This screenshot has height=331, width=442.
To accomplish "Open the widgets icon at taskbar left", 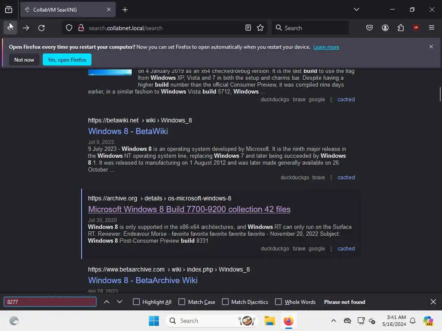I will (14, 321).
